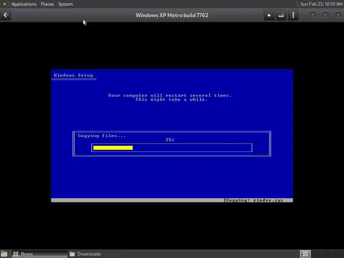This screenshot has height=258, width=344.
Task: Click the clock showing Sun Feb 23
Action: coord(321,4)
